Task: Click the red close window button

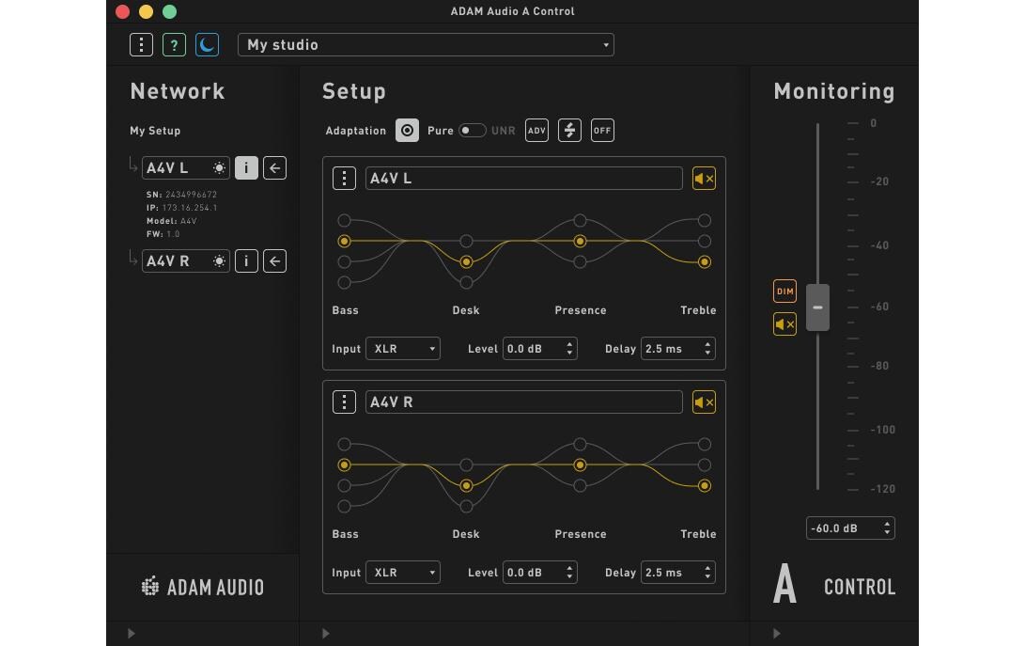Action: point(122,11)
